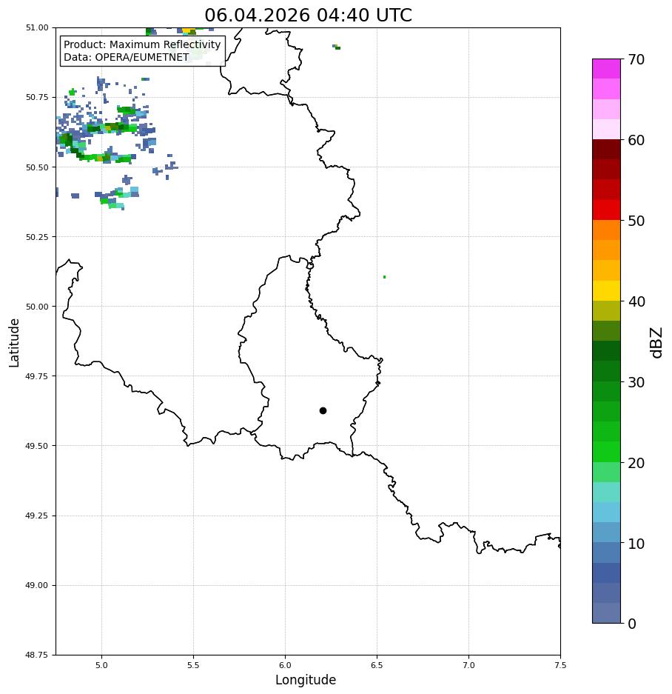Click the latitude tick label '48.75'

[x=37, y=655]
